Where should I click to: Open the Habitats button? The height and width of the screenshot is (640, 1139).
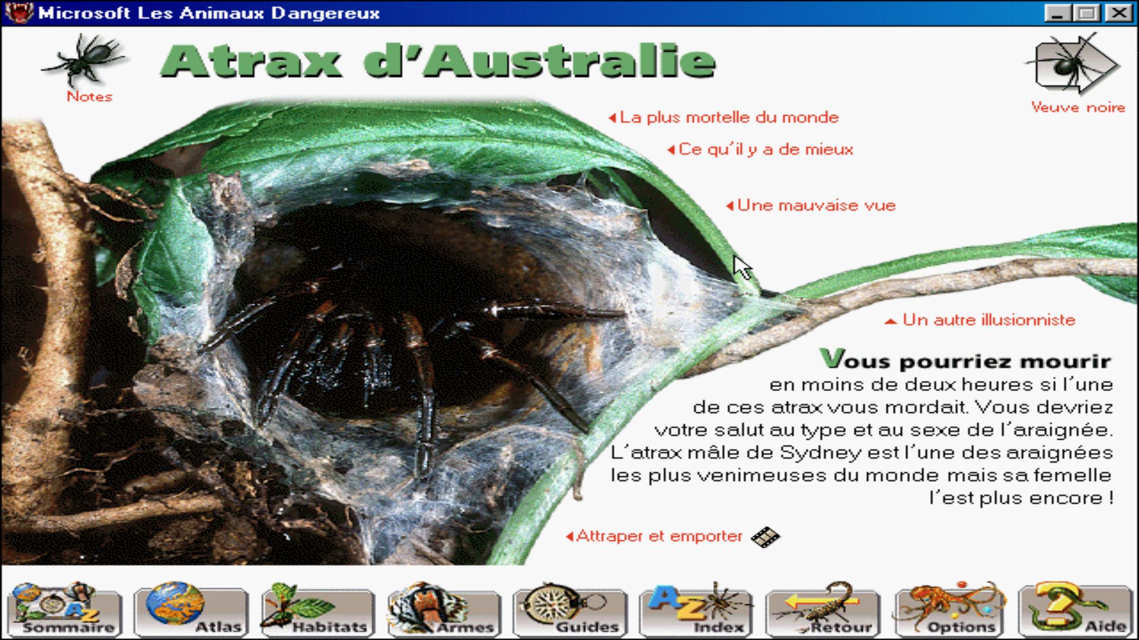tap(317, 610)
